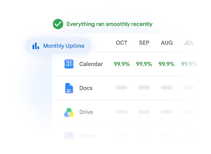The height and width of the screenshot is (154, 211).
Task: Open the Forms service row label
Action: pos(87,136)
